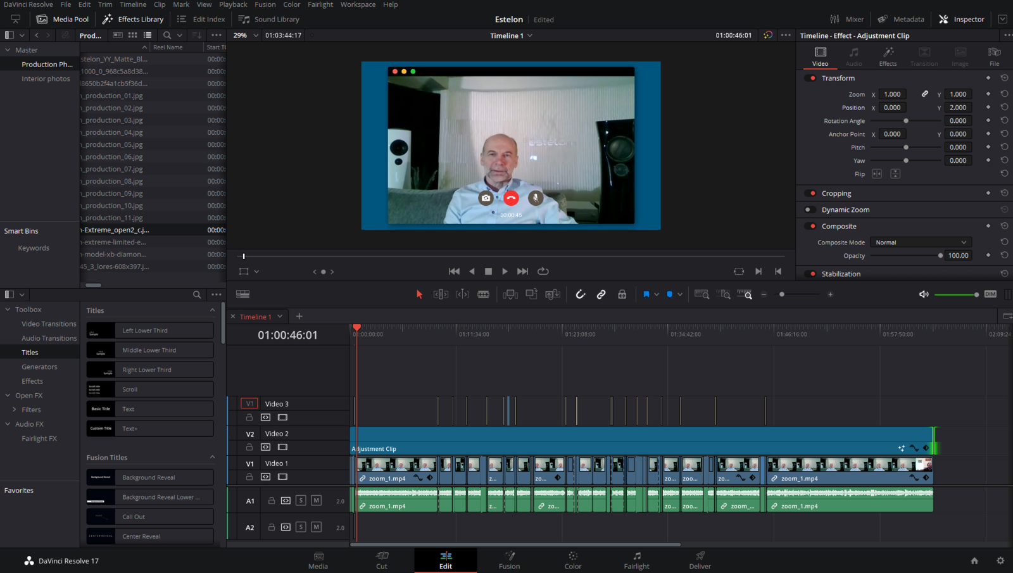Open the Composite Mode dropdown
The image size is (1013, 573).
[x=921, y=242]
